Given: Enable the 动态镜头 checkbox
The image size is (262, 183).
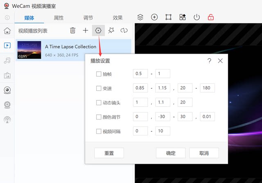Looking at the screenshot, I should tap(99, 103).
